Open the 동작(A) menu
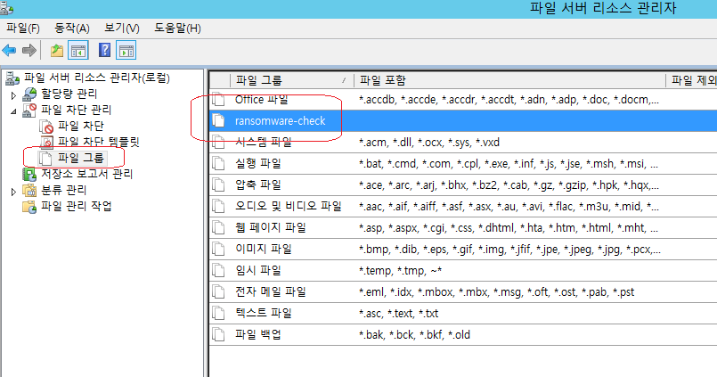717x377 pixels. click(x=72, y=29)
